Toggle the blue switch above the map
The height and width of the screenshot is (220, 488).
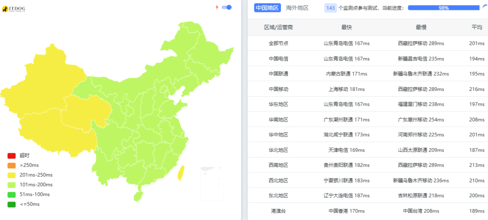(x=226, y=7)
